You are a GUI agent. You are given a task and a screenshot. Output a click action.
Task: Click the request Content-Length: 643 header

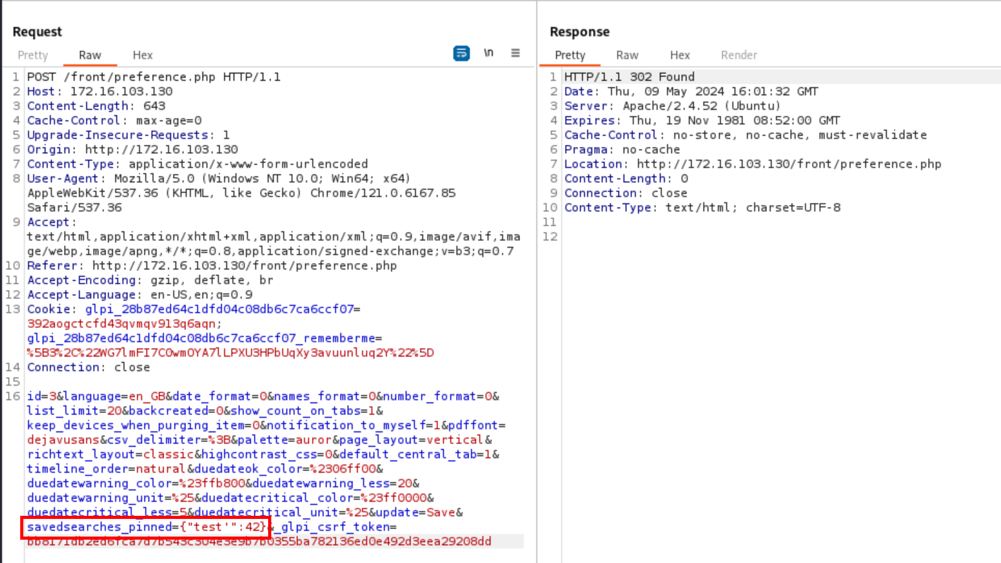coord(96,106)
